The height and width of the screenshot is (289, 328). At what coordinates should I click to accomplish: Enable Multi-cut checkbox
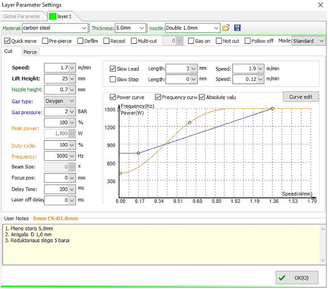coord(134,41)
